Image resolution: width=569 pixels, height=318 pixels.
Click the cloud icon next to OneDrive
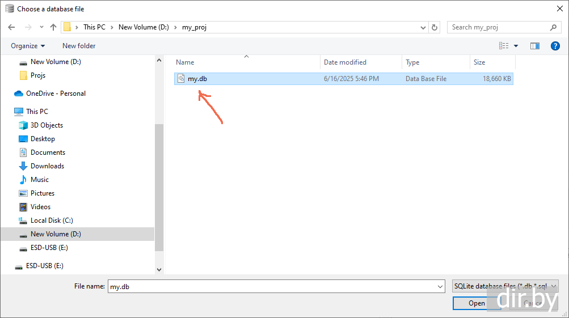coord(19,94)
